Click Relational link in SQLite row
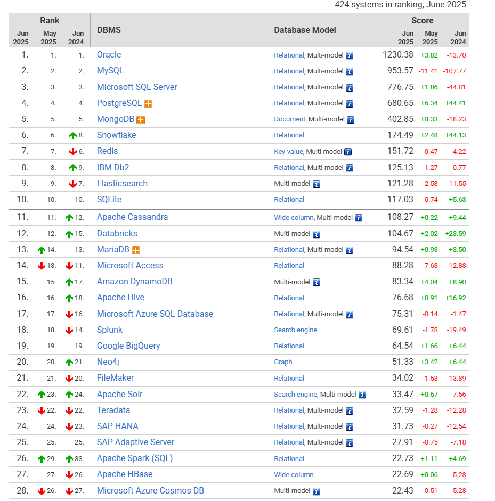 [289, 200]
